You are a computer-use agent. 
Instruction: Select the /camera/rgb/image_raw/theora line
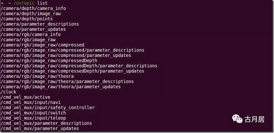pos(37,76)
